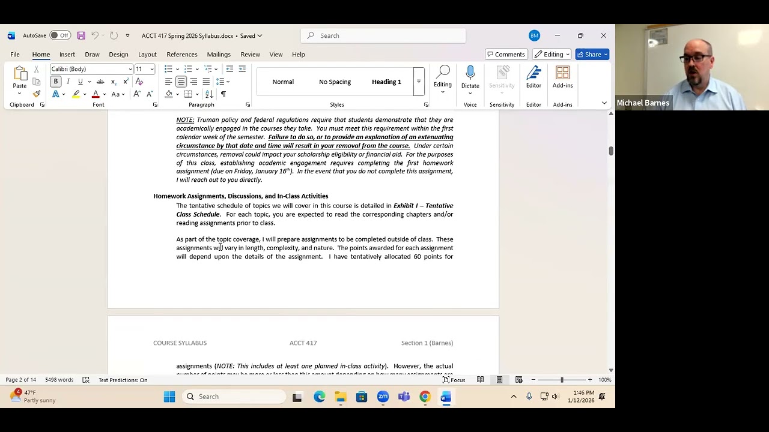
Task: Decrease paragraph indent
Action: (x=229, y=69)
